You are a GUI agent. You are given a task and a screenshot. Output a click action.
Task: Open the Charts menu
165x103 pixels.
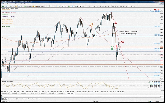pos(17,4)
